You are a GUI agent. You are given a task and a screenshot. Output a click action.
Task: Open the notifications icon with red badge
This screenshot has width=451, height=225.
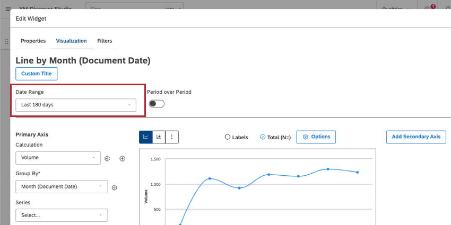click(428, 9)
